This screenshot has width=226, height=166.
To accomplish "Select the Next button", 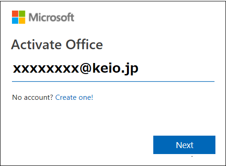I will coord(184,145).
